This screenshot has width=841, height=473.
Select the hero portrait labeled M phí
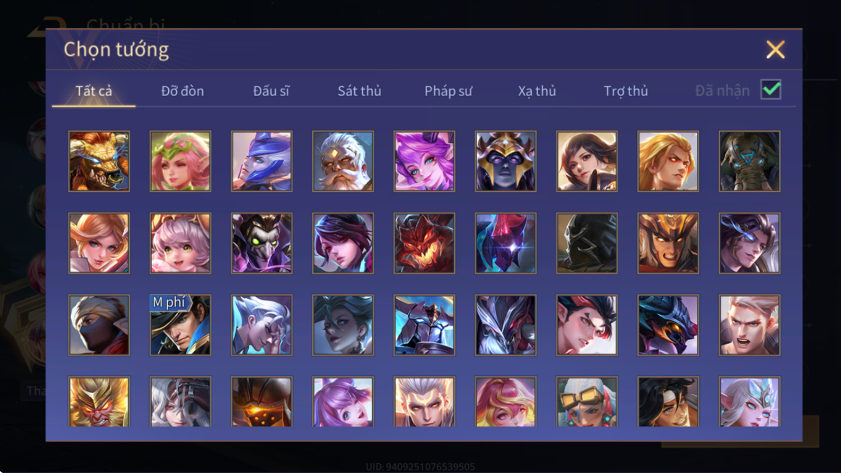[x=180, y=325]
